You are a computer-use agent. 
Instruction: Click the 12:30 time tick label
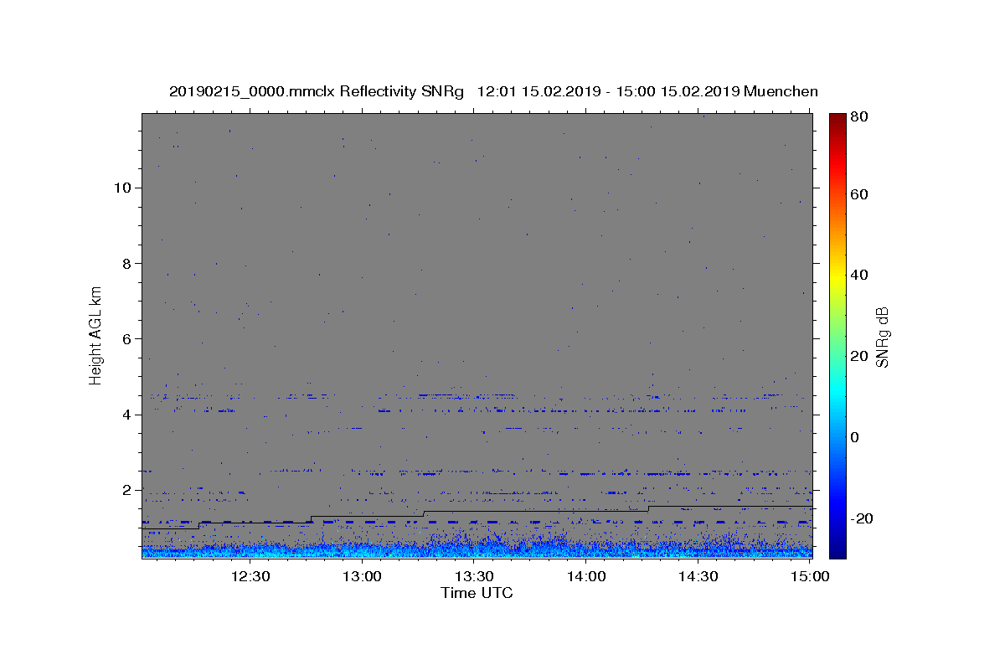point(251,576)
